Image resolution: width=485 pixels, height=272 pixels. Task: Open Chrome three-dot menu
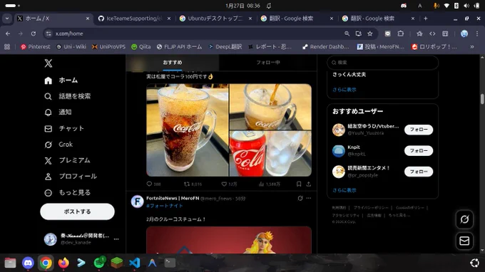[x=477, y=33]
